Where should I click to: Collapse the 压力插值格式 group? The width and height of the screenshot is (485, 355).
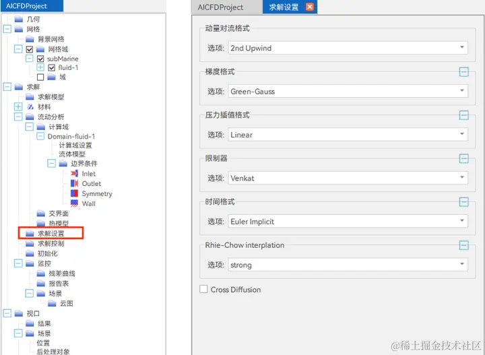tap(463, 115)
